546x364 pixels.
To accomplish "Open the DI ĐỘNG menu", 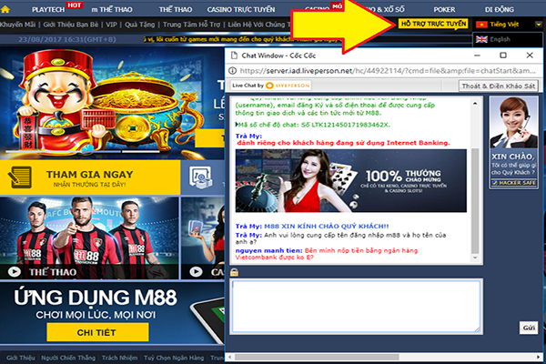I will coord(500,9).
